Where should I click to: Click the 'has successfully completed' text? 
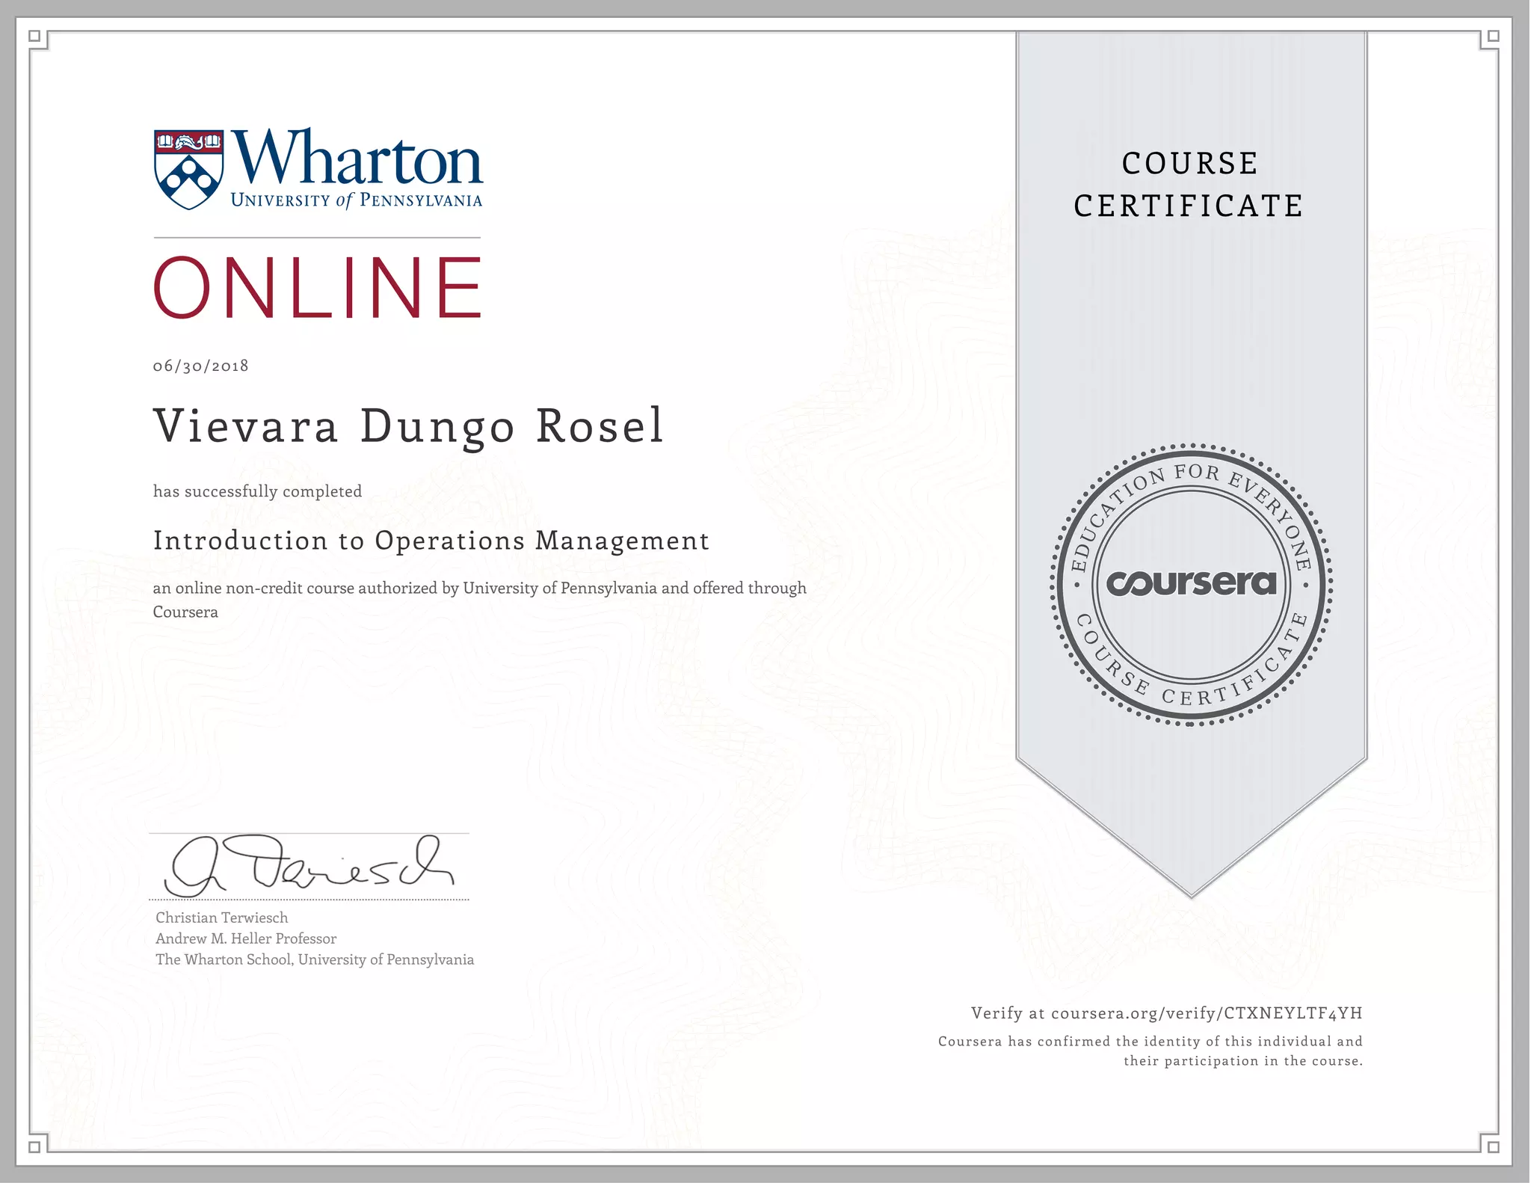pos(257,491)
